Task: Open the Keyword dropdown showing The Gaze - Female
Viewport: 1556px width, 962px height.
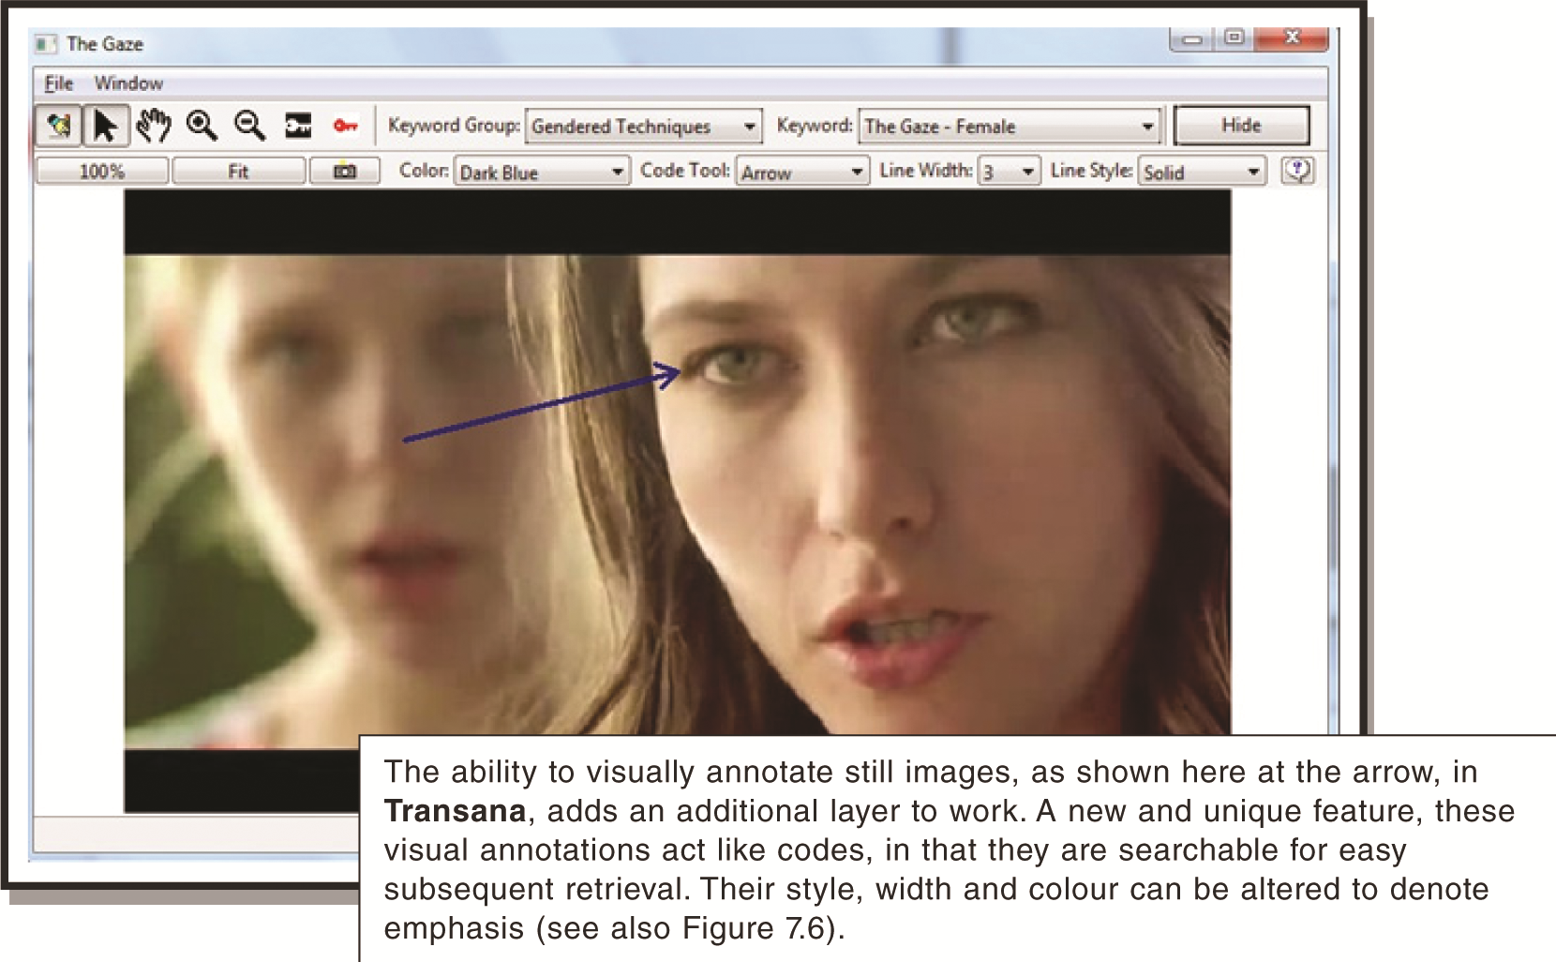Action: pos(1009,127)
